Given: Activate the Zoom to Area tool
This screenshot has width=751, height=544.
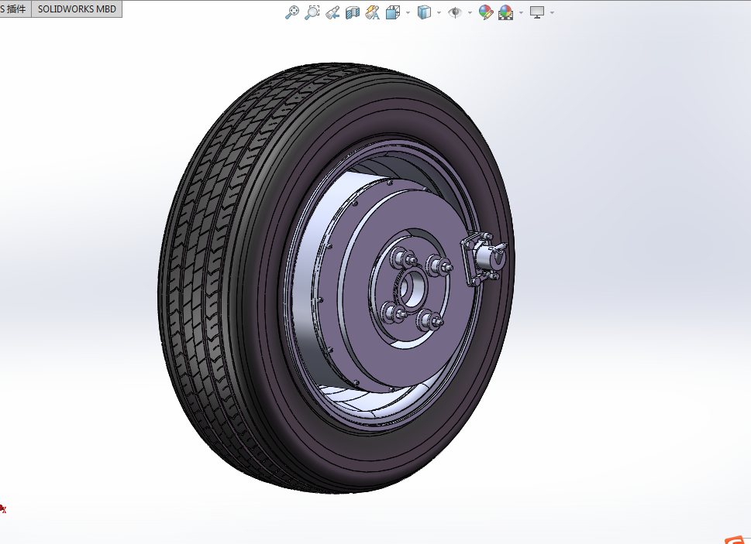Looking at the screenshot, I should (312, 12).
